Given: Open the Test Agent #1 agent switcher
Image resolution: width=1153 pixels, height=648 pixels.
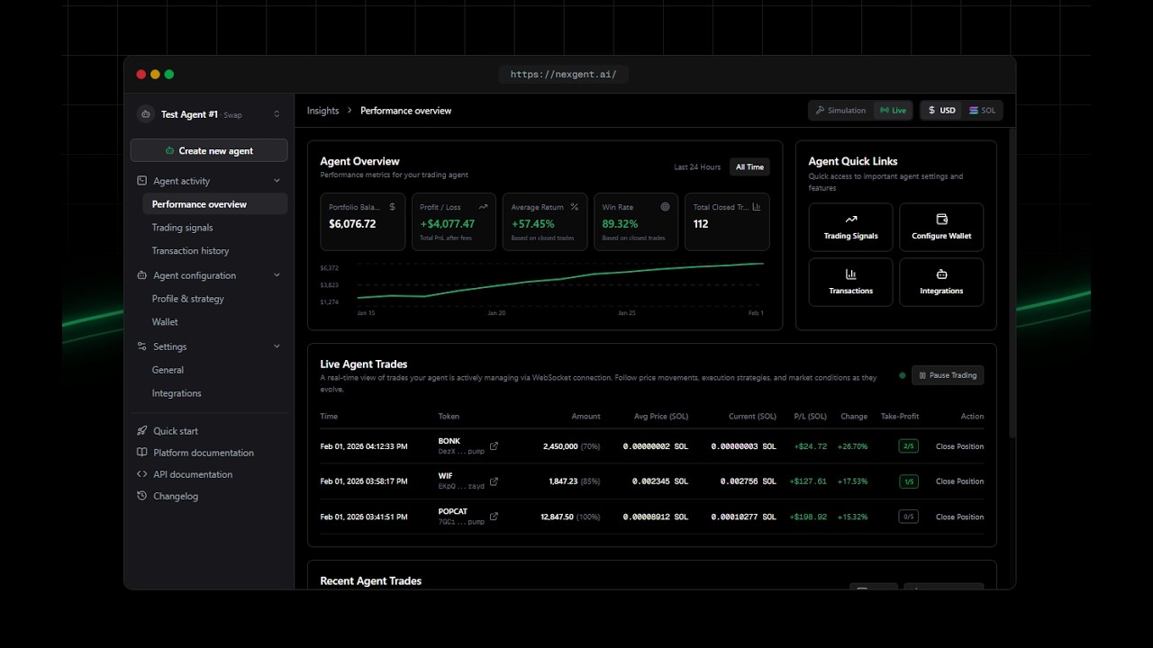Looking at the screenshot, I should (209, 114).
